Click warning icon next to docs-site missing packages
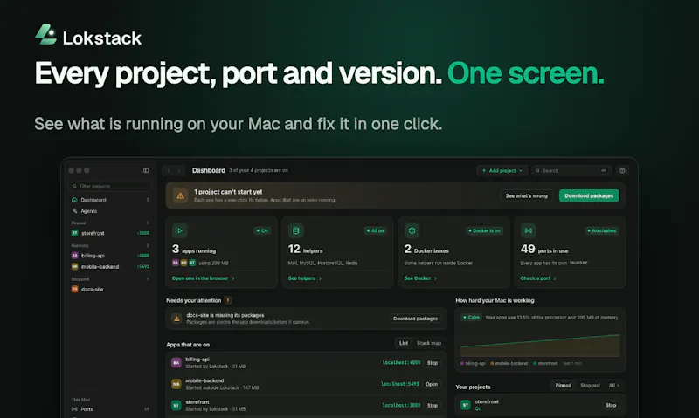The image size is (699, 418). 176,319
